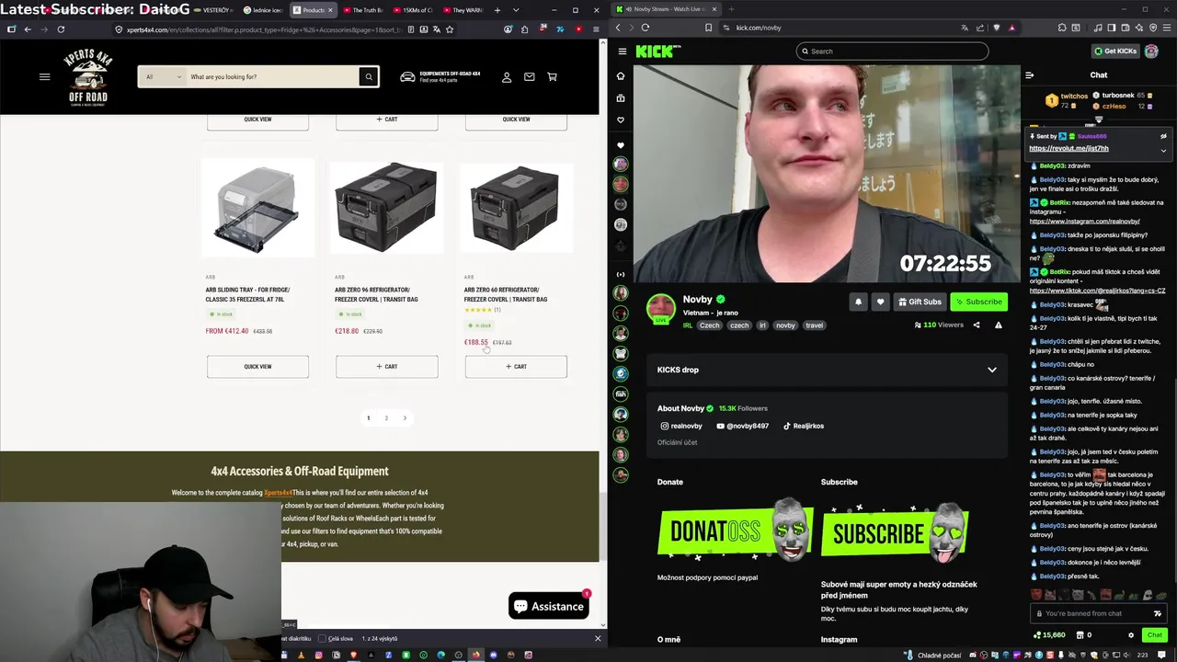Go to Kick Home sidebar icon
This screenshot has height=662, width=1177.
621,76
